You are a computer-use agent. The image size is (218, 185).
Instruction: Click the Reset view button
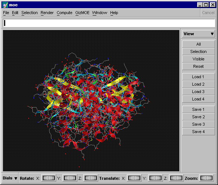pos(198,66)
